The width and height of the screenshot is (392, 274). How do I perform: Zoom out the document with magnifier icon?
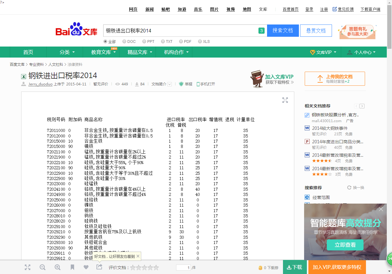(x=42, y=267)
